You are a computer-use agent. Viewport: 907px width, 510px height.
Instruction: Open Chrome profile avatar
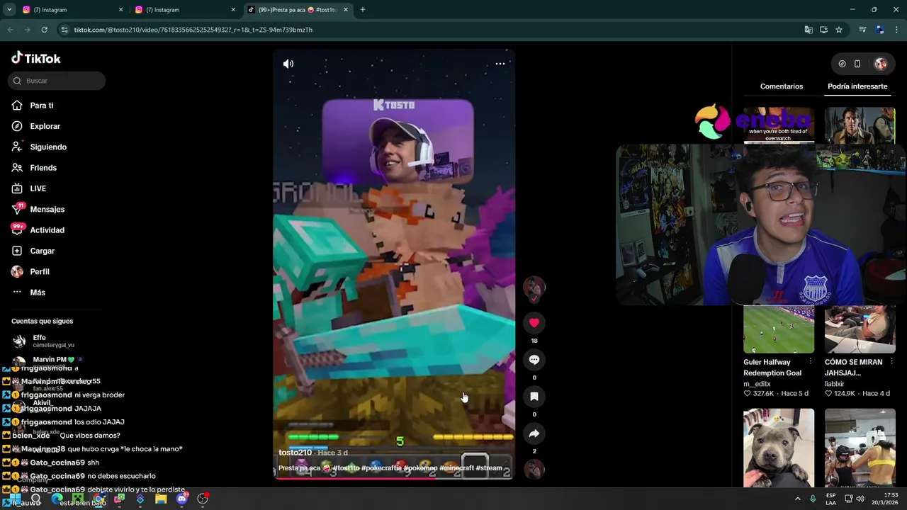880,30
